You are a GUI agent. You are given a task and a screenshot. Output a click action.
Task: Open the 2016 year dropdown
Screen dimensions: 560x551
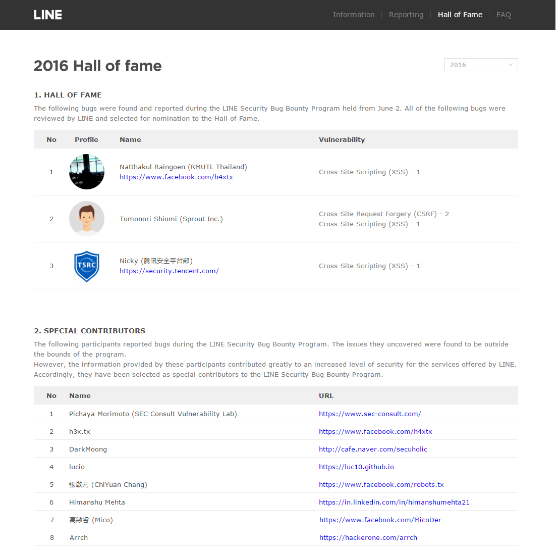coord(481,65)
